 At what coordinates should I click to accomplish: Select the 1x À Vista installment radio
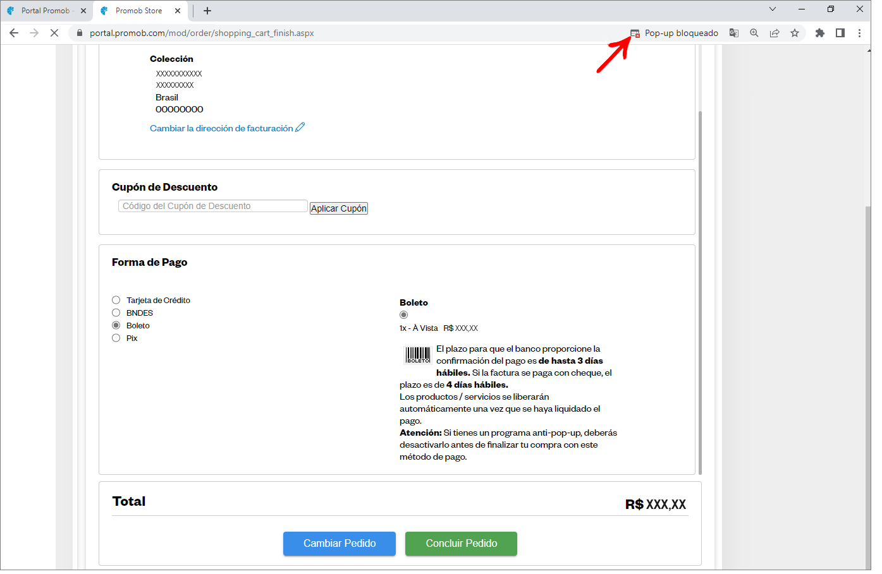click(x=404, y=314)
